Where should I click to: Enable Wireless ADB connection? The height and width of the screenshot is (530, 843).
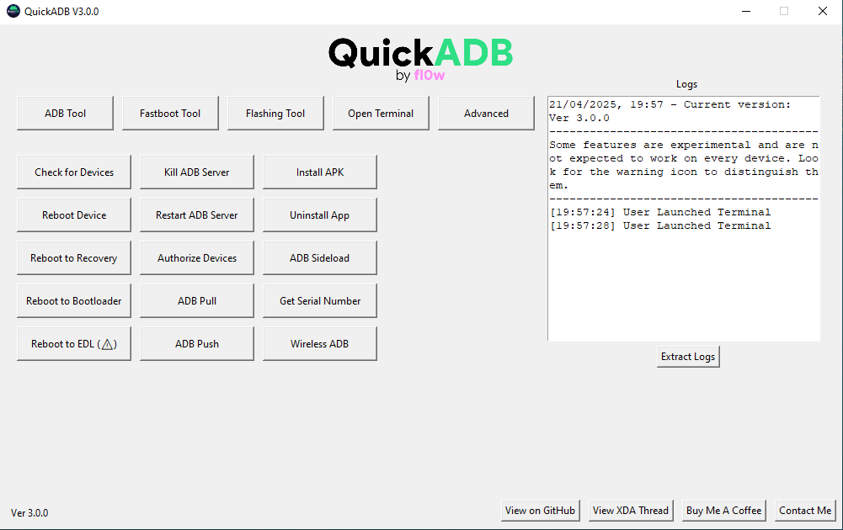[x=319, y=343]
